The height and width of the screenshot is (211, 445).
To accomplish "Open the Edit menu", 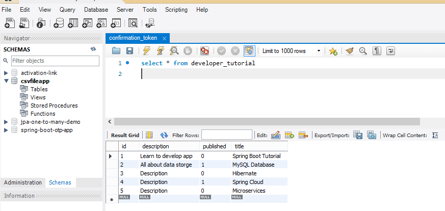I will coord(24,10).
